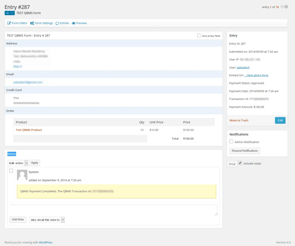Enable the show empty fields checkbox

[x=199, y=35]
